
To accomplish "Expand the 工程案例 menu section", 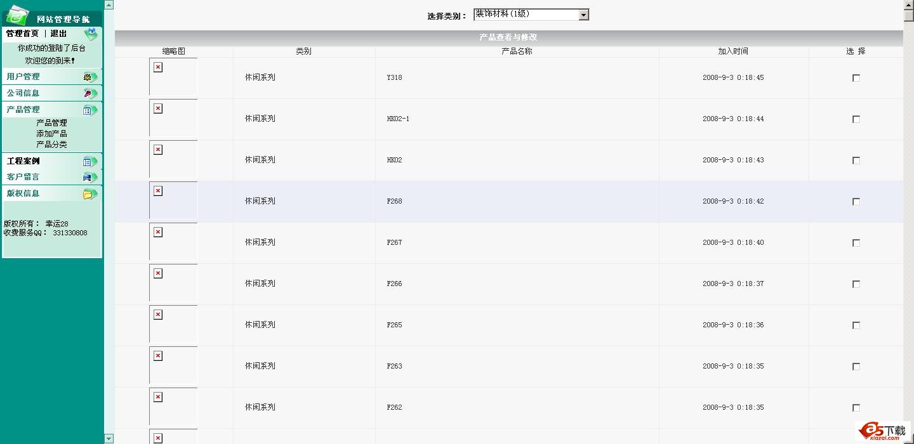I will [52, 161].
